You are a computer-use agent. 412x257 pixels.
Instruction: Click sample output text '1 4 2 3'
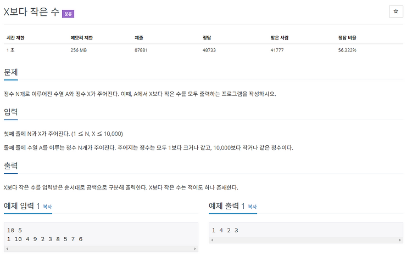pos(225,230)
